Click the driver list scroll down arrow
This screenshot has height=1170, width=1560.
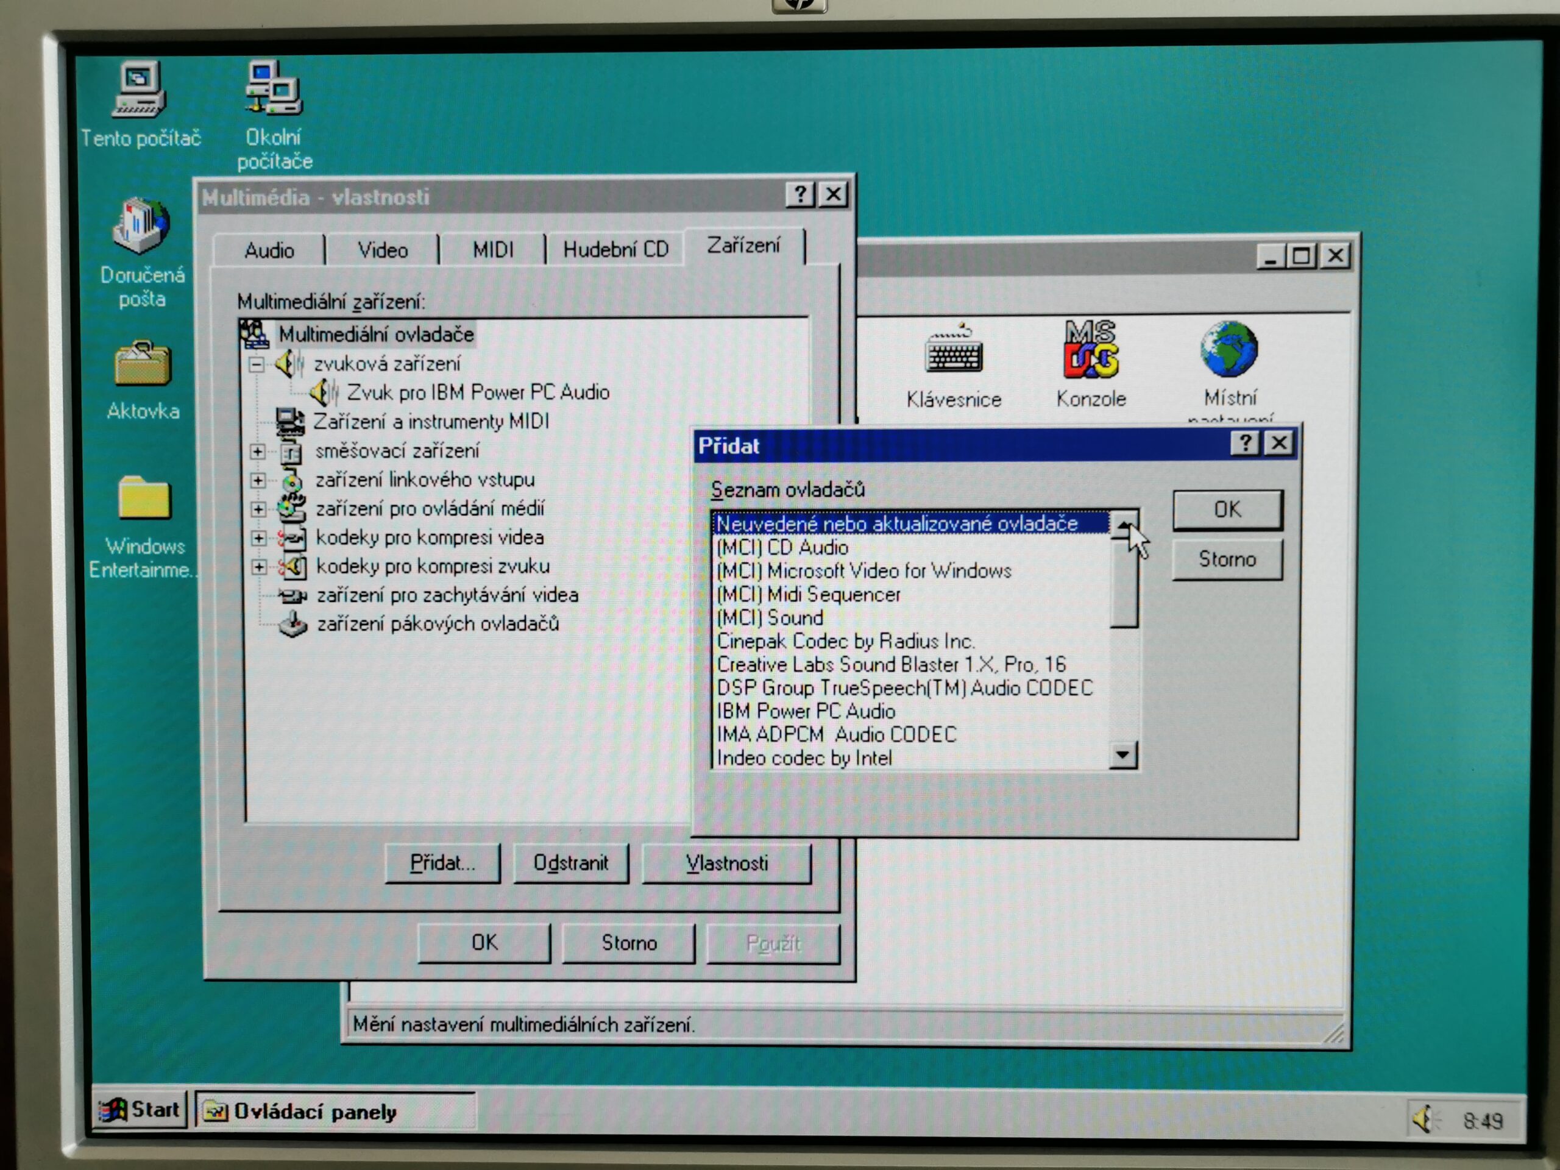[x=1122, y=754]
